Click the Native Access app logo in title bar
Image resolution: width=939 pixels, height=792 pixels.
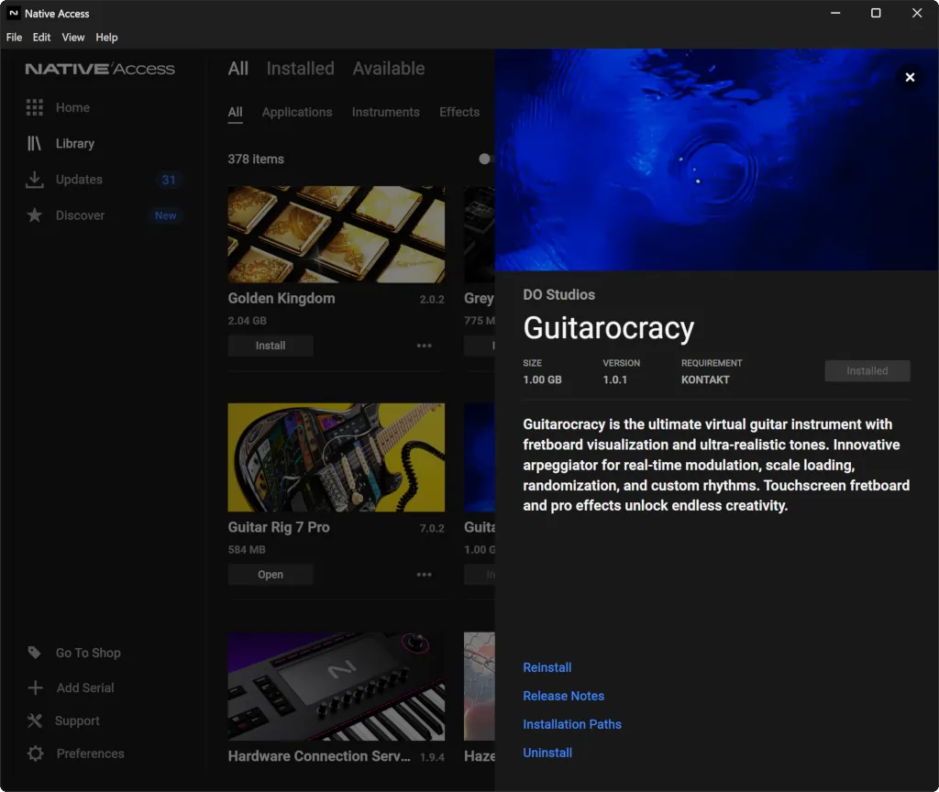click(x=13, y=13)
